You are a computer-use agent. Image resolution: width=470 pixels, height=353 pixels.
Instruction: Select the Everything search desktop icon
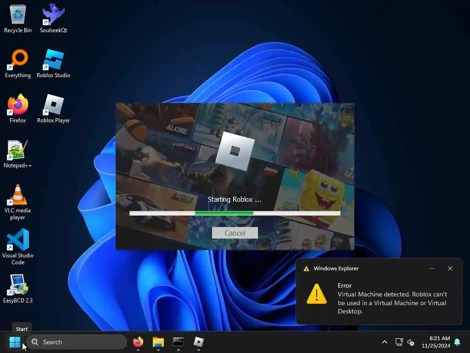click(x=18, y=63)
